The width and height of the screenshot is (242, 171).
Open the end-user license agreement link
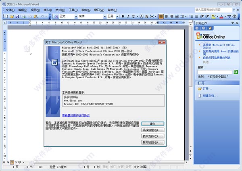coord(76,115)
